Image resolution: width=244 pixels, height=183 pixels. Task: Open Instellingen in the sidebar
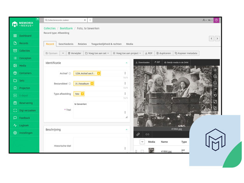tap(23, 133)
